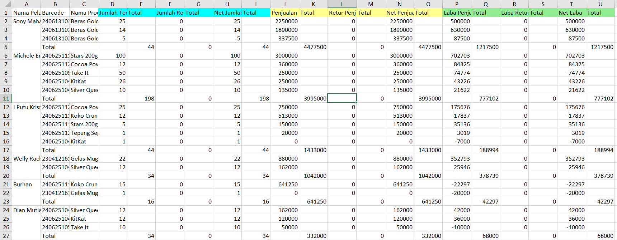The image size is (617, 240).
Task: Select column L header
Action: 342,4
